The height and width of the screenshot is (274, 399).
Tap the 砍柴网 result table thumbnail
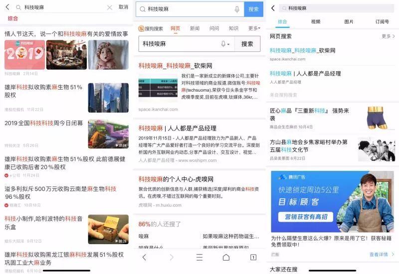(158, 88)
